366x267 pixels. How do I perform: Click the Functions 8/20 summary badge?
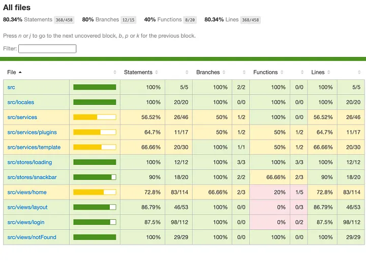pyautogui.click(x=190, y=20)
